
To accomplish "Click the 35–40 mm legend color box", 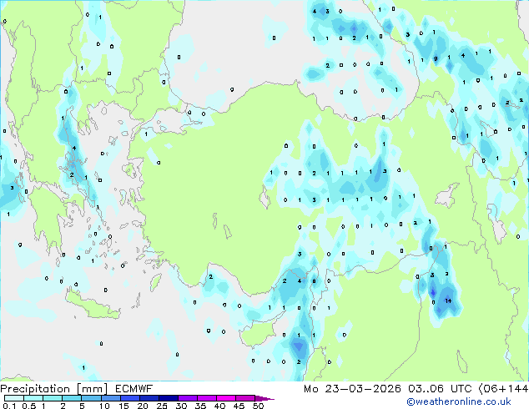I will [206, 398].
